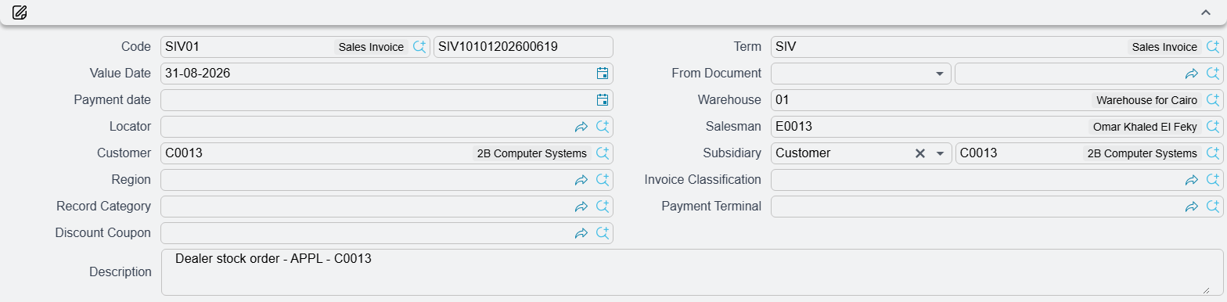Screen dimensions: 1227x302
Task: Click Discount Coupon go-to arrow icon
Action: point(581,233)
